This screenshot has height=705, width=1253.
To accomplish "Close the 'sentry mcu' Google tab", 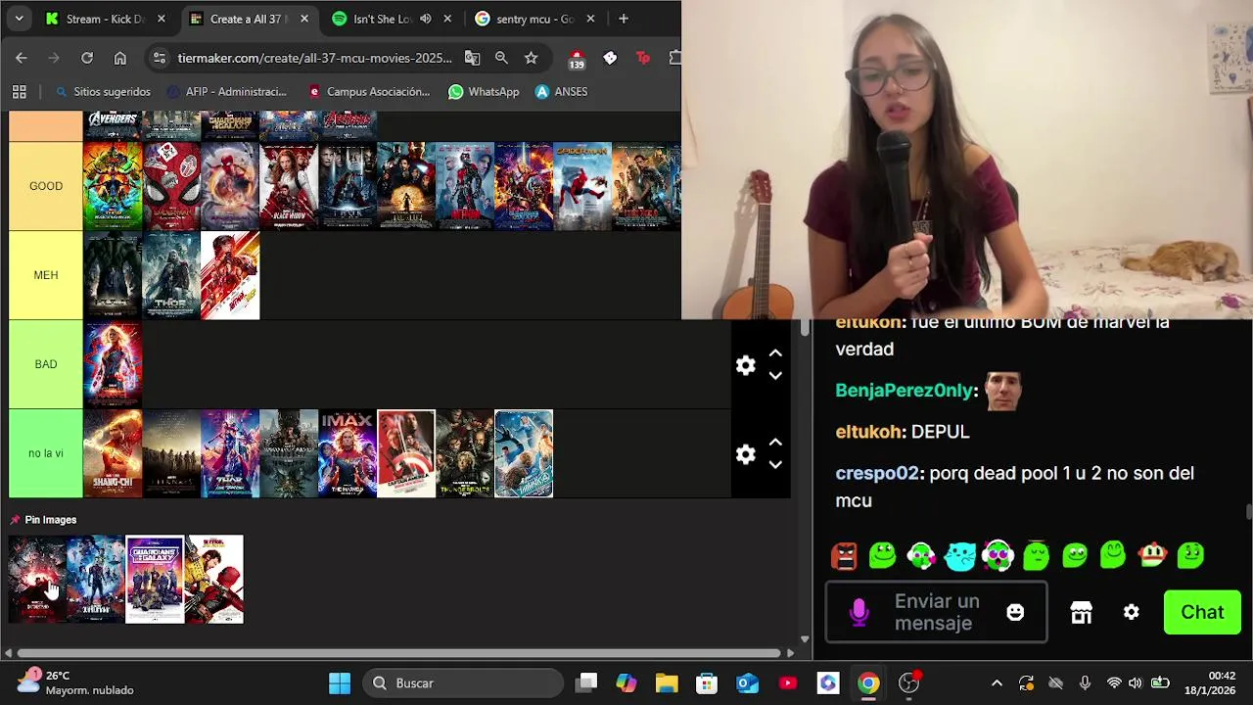I will [590, 19].
